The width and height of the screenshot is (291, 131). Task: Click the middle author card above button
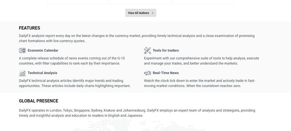(x=141, y=2)
